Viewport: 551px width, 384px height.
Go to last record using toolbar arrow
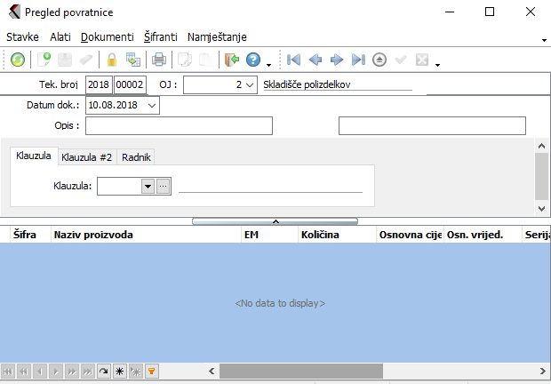[358, 60]
